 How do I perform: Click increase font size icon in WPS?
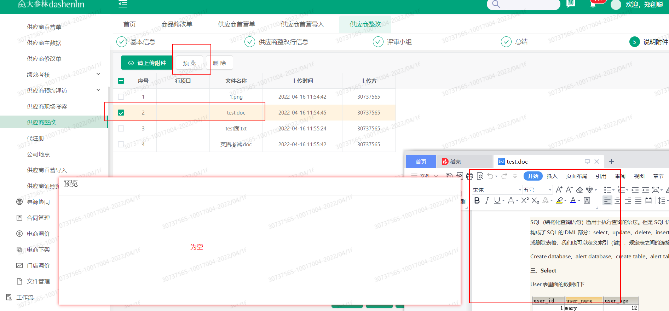559,190
